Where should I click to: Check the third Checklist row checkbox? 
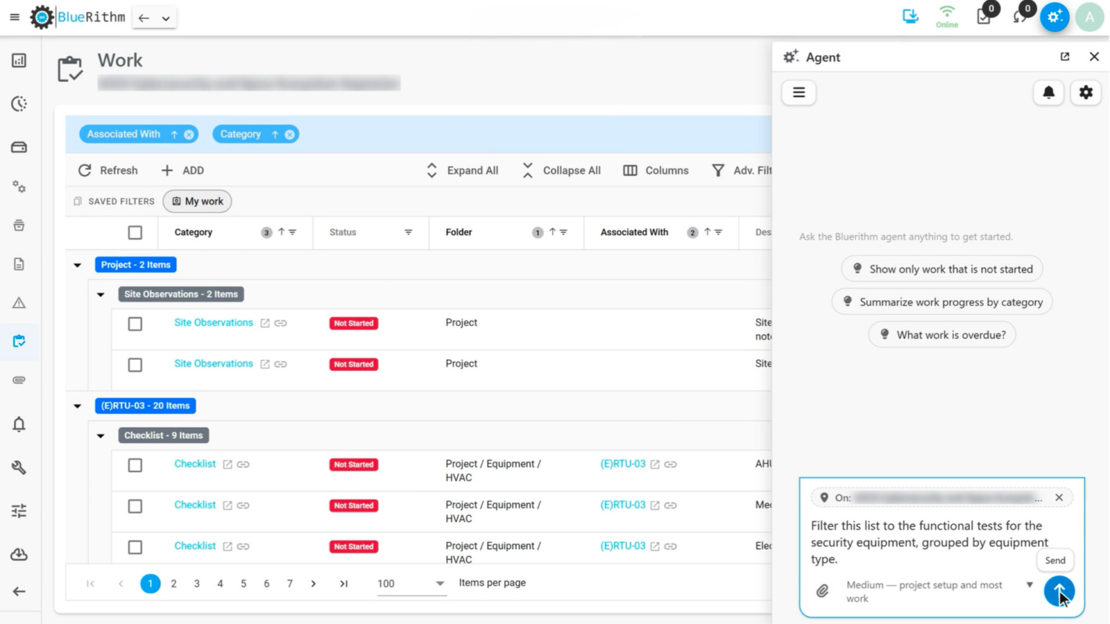pyautogui.click(x=135, y=547)
